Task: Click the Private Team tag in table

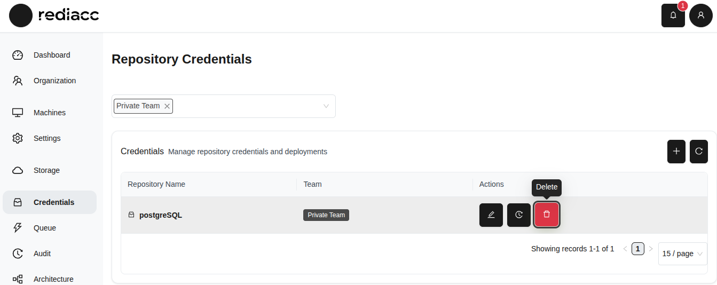Action: pos(326,215)
